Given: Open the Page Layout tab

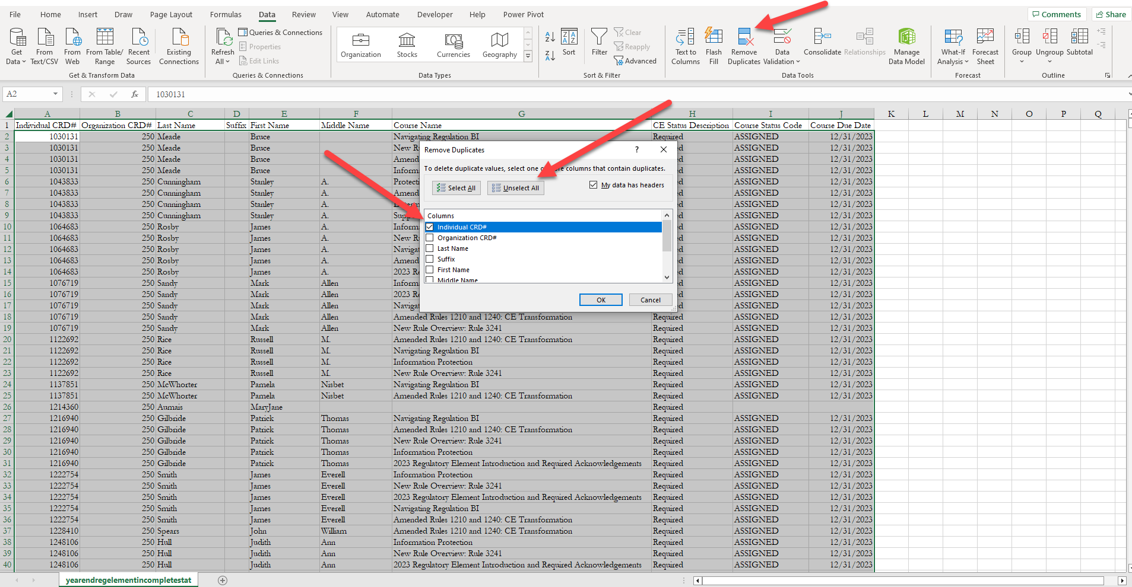Looking at the screenshot, I should tap(171, 14).
